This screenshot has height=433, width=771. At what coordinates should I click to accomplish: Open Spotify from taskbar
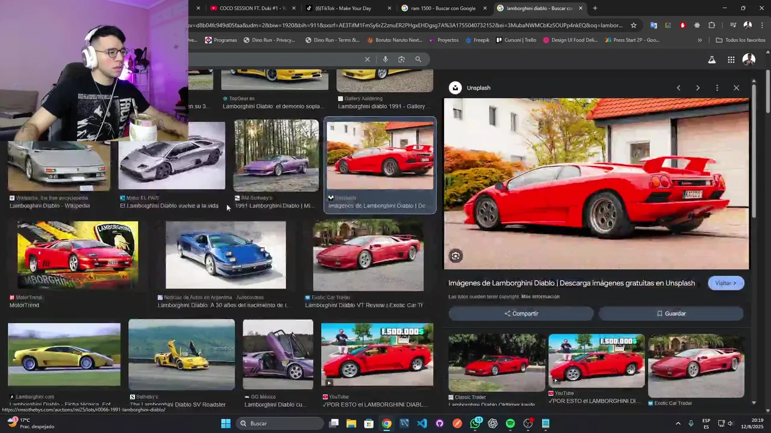point(510,423)
